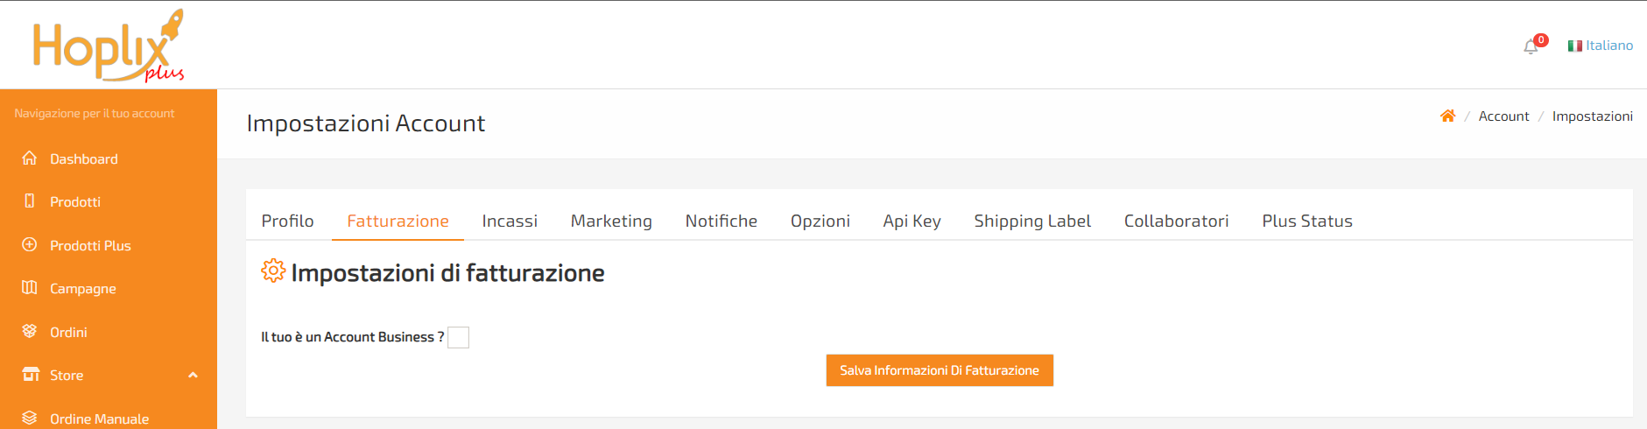Screen dimensions: 1647x429
Task: Go to the Plus Status tab
Action: point(1306,221)
